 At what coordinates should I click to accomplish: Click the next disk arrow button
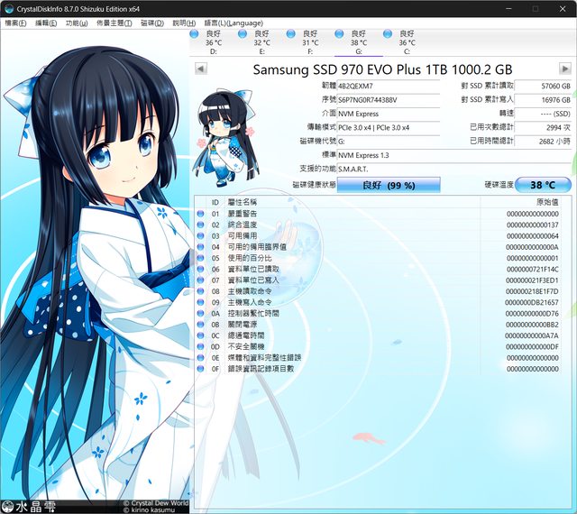pos(564,69)
